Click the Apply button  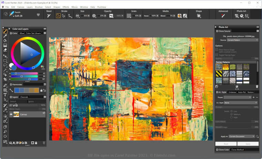[x=248, y=144]
